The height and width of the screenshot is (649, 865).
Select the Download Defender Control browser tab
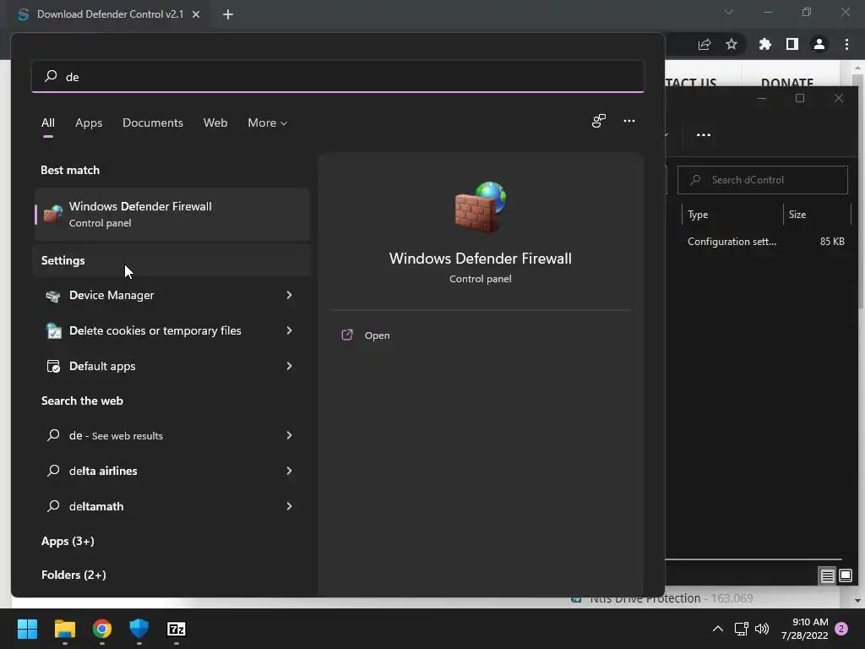[111, 14]
